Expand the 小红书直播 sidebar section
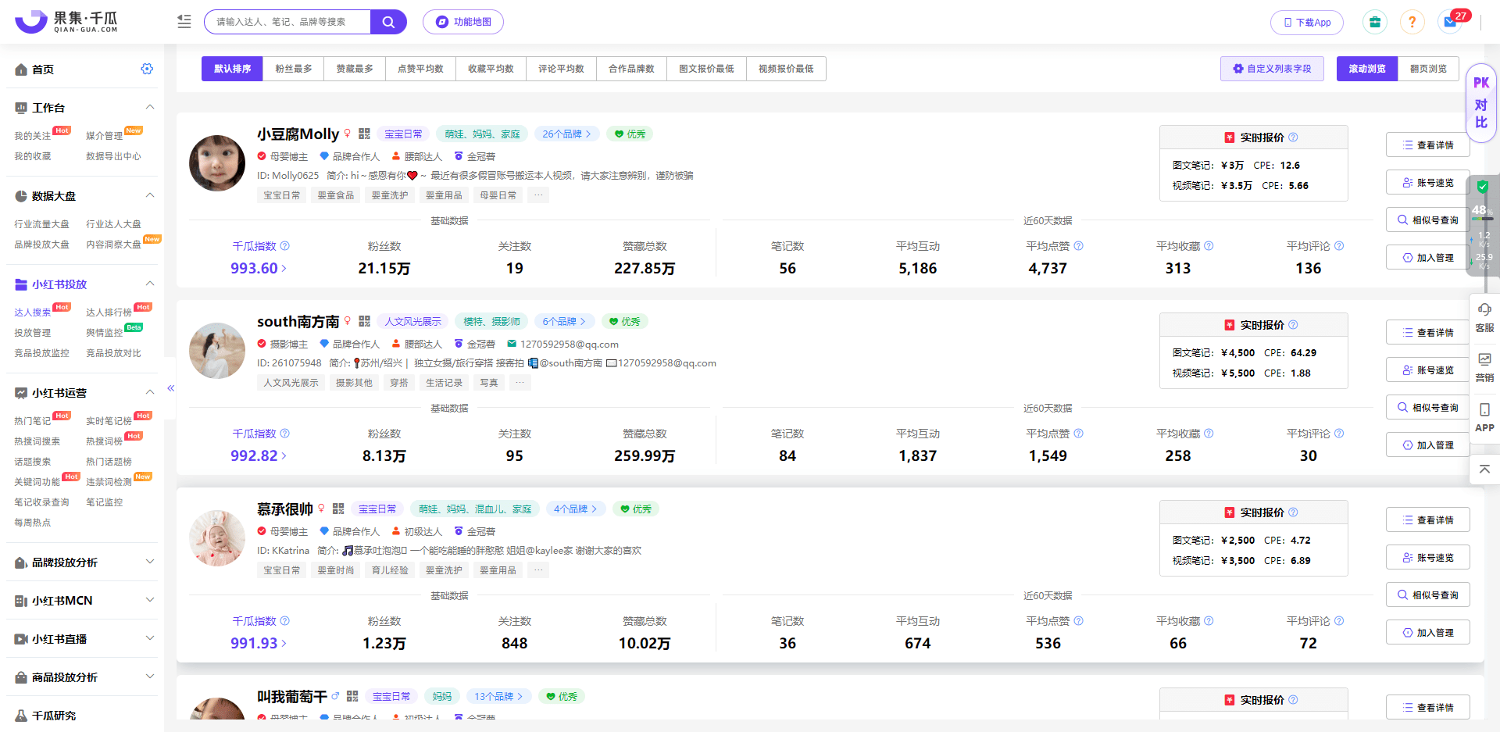The image size is (1500, 732). pos(150,638)
